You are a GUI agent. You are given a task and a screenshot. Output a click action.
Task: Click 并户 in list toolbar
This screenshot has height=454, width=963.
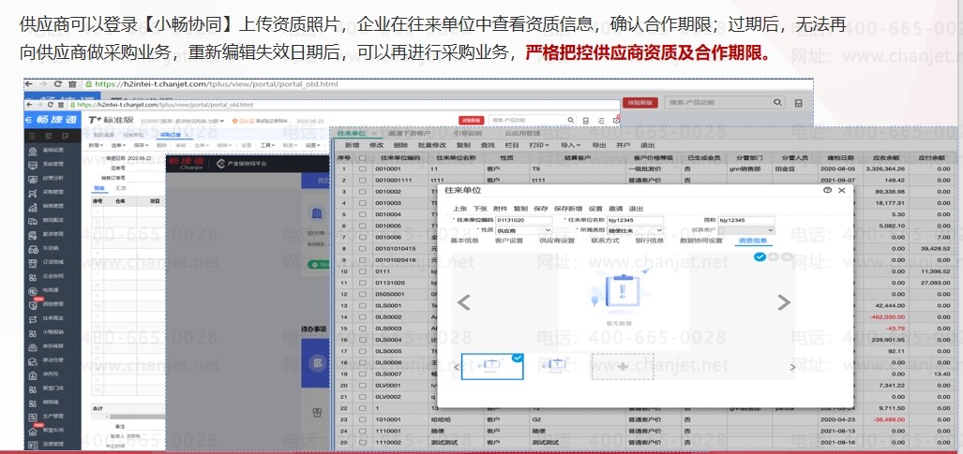tap(623, 145)
